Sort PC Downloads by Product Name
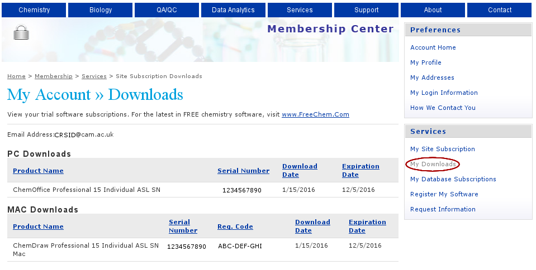Image resolution: width=536 pixels, height=270 pixels. pyautogui.click(x=38, y=171)
